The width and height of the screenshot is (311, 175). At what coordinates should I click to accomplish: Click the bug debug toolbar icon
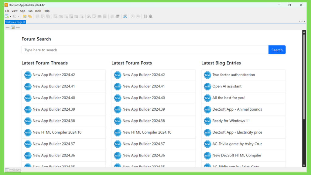pos(151,16)
